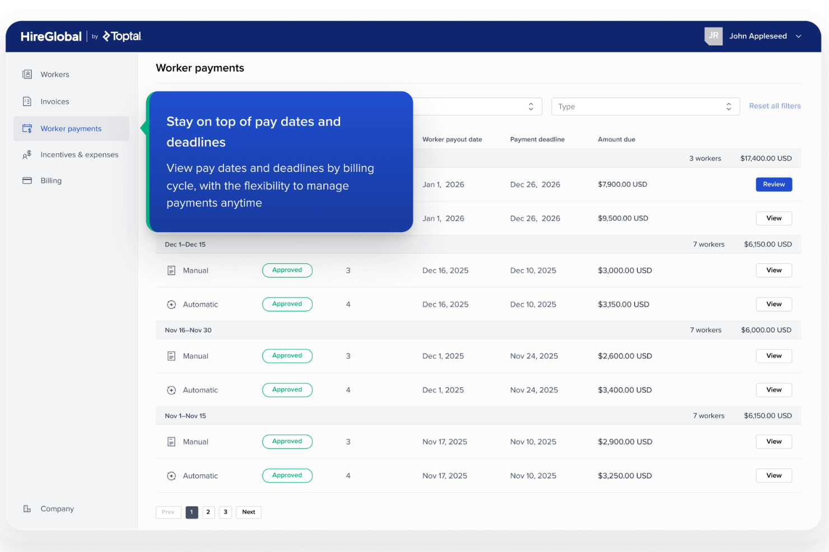Click the Review button for $7,900.00 payment
829x552 pixels.
(774, 184)
